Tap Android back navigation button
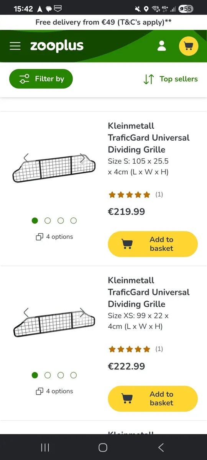The height and width of the screenshot is (460, 207). coord(161,447)
